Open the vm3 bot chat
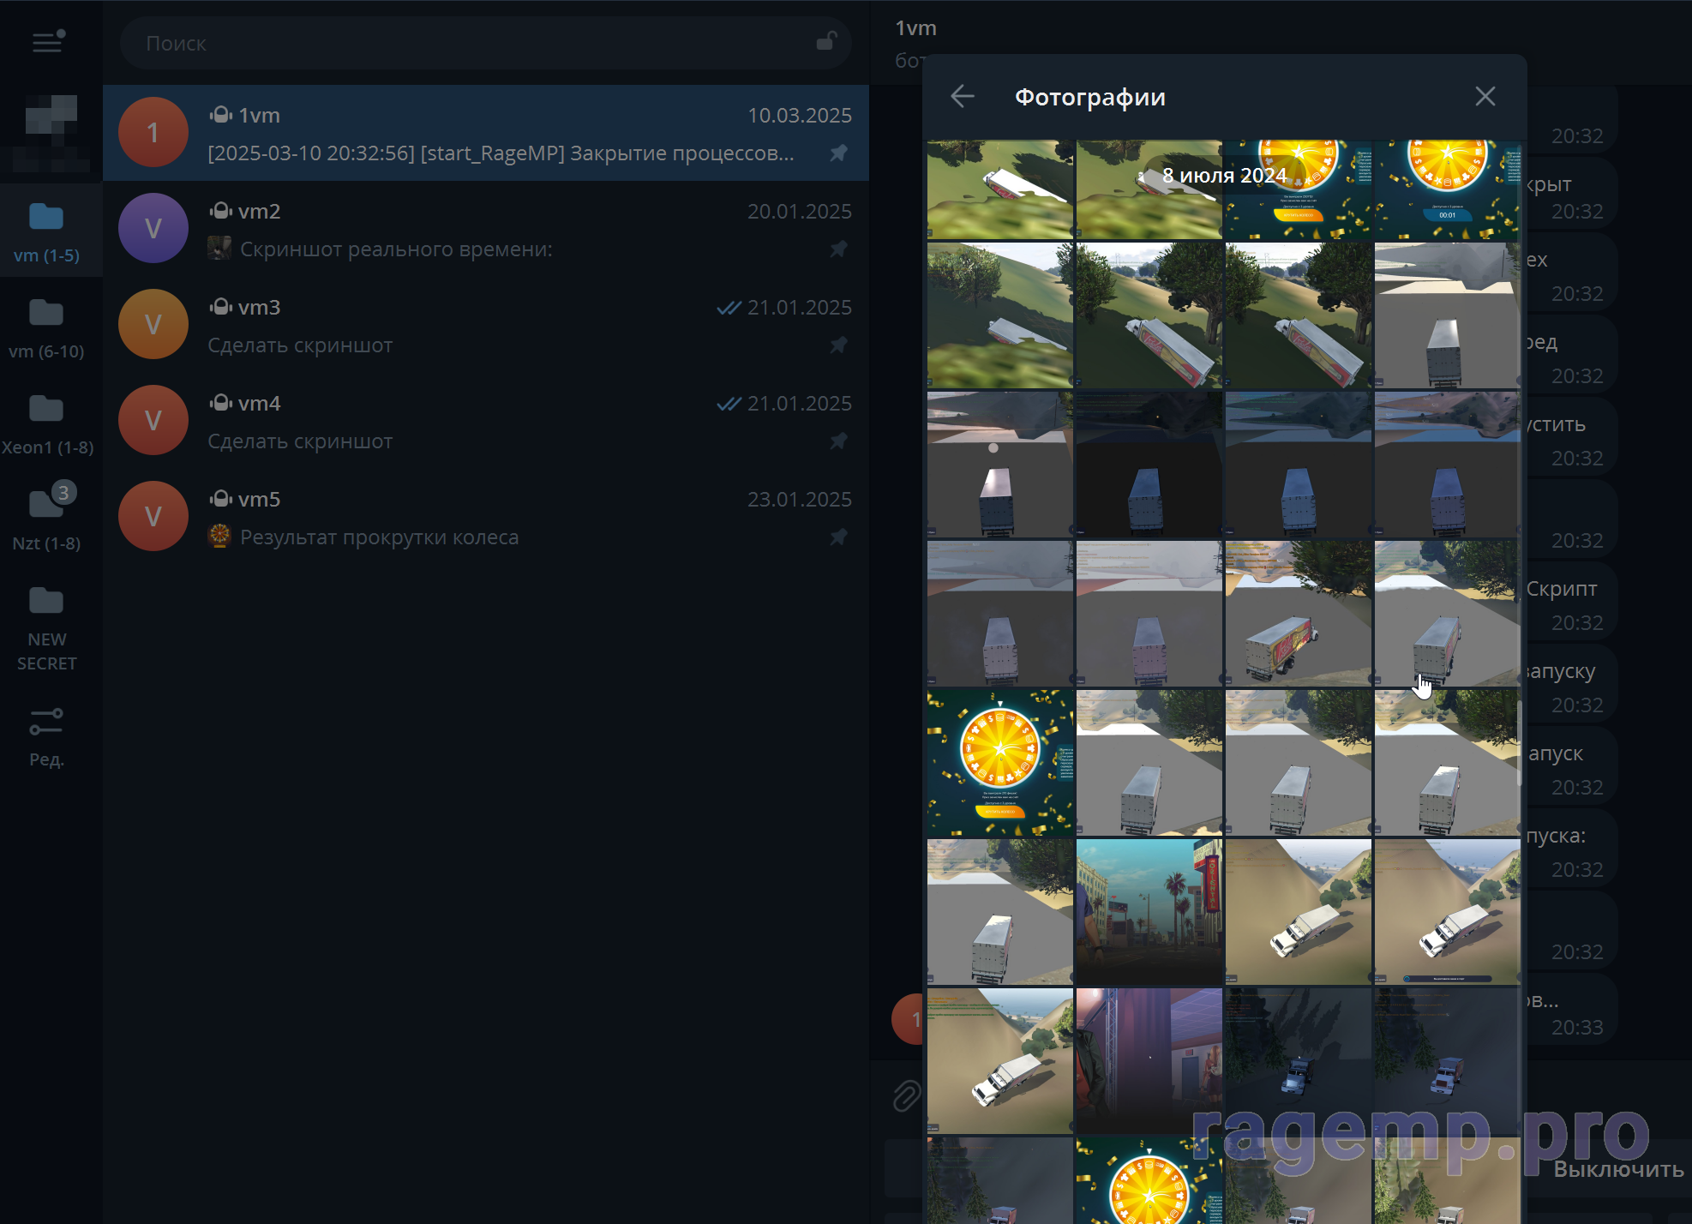Viewport: 1692px width, 1224px height. pos(486,325)
